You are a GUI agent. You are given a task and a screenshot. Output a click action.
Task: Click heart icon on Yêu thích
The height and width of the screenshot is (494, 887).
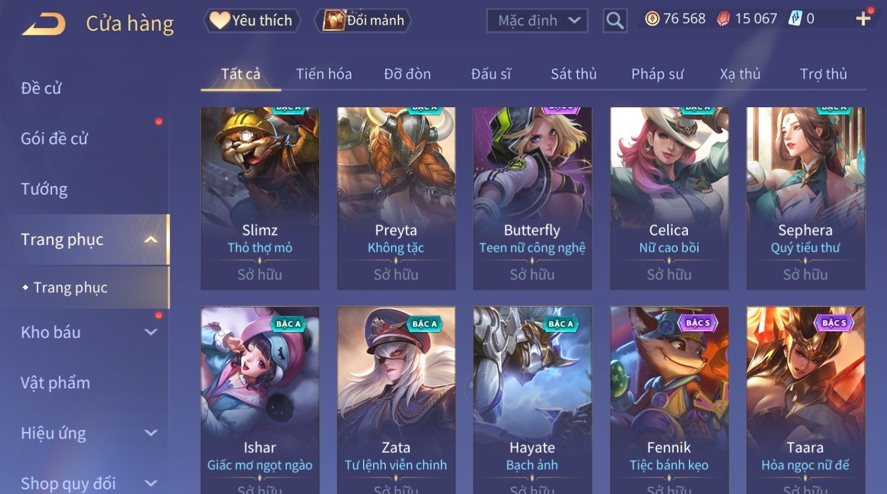click(x=220, y=21)
